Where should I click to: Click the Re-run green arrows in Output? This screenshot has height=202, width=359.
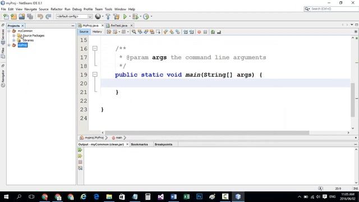click(x=80, y=150)
